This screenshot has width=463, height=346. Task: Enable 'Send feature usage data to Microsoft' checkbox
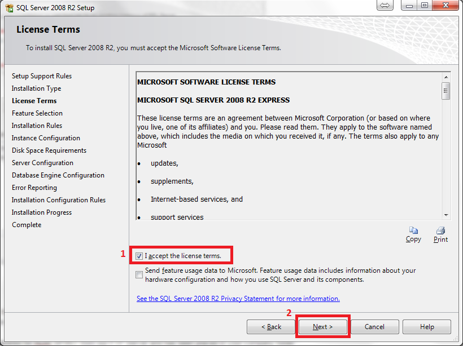(x=139, y=274)
